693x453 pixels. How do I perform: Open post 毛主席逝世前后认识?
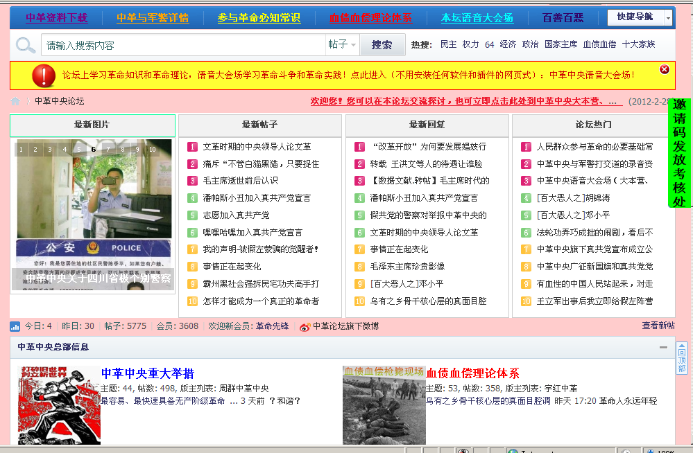pos(240,181)
